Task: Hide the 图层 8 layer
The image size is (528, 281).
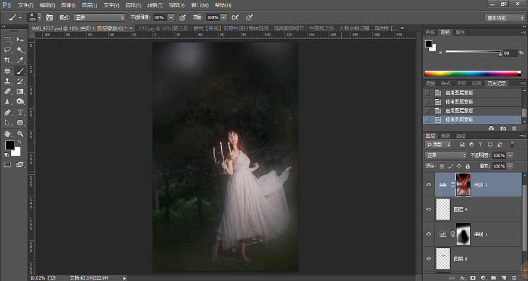Action: click(x=428, y=259)
